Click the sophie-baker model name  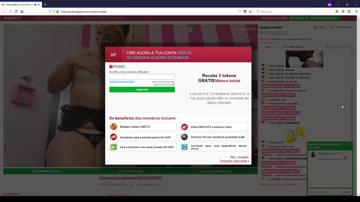pos(271,27)
